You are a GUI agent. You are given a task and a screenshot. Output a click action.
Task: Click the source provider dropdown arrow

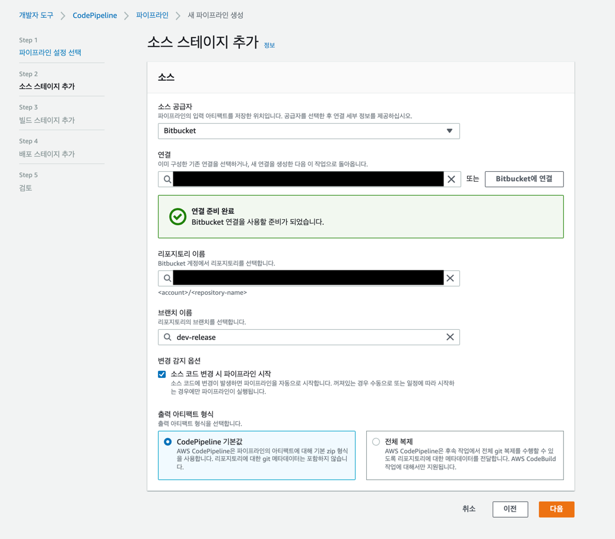(449, 131)
